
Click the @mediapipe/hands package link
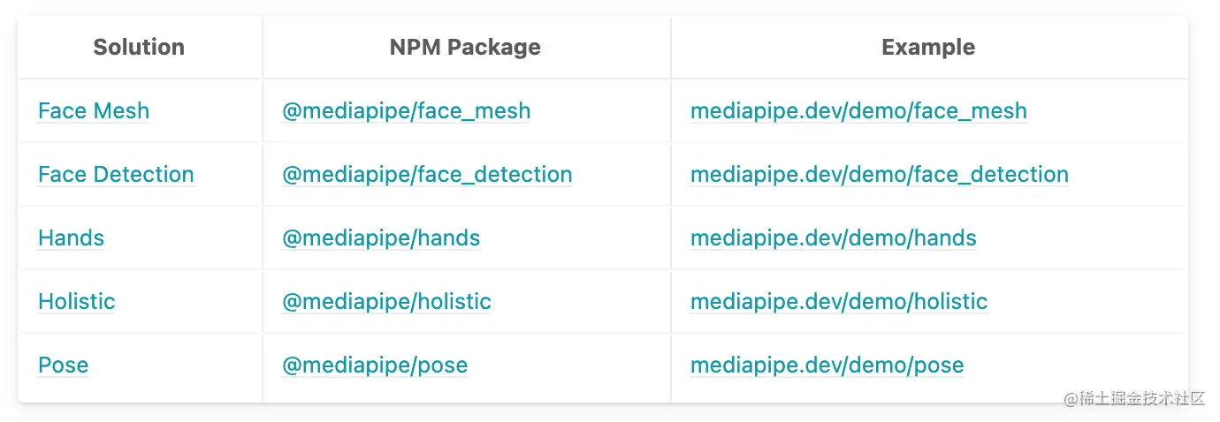pyautogui.click(x=381, y=238)
